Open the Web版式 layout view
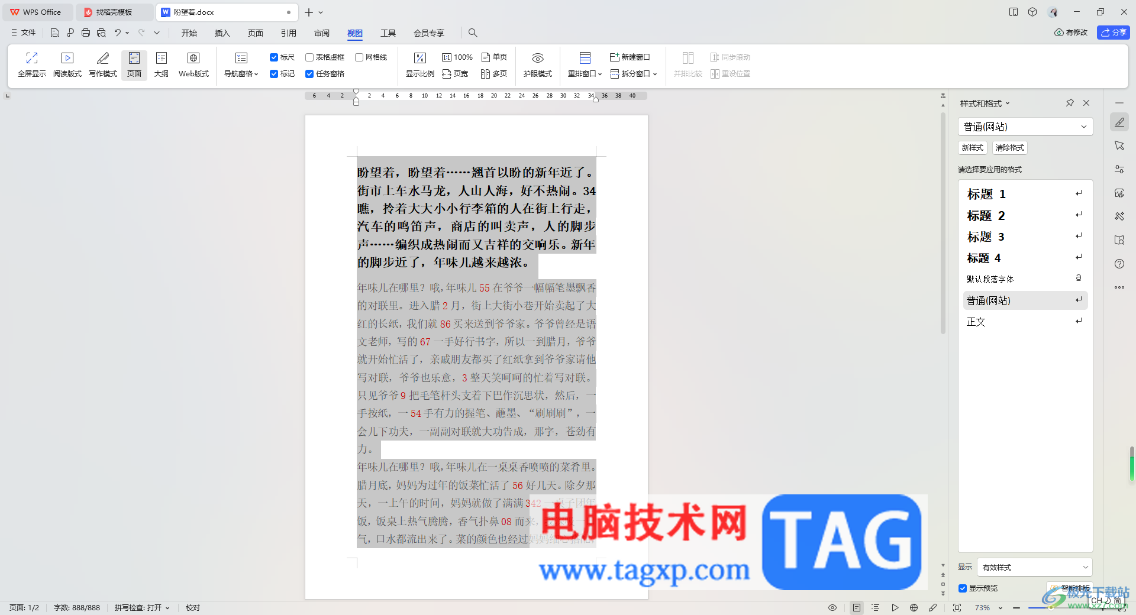Image resolution: width=1136 pixels, height=615 pixels. pos(193,64)
